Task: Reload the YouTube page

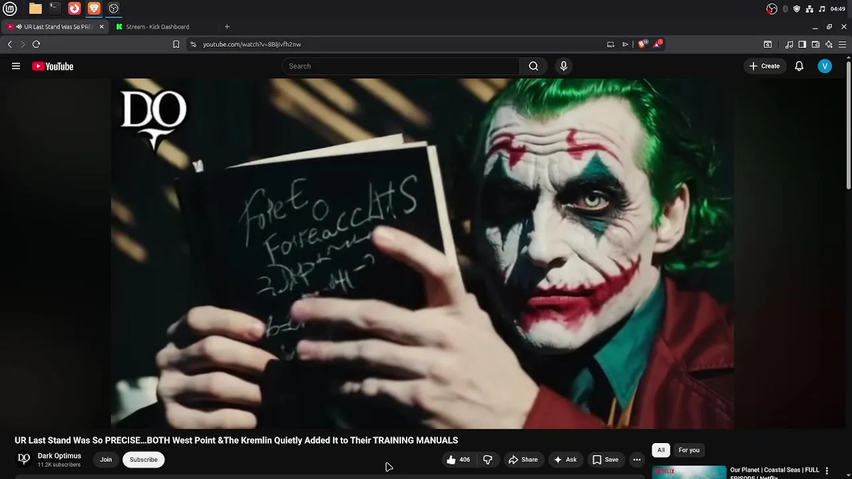Action: tap(36, 45)
